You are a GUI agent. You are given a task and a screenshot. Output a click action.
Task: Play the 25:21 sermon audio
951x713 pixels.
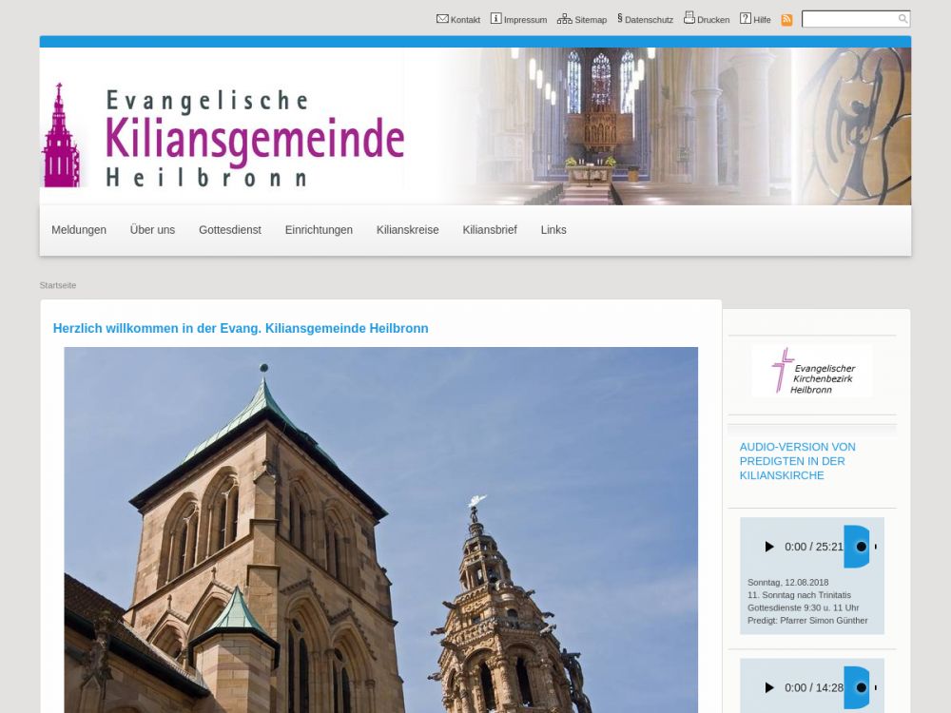[768, 547]
